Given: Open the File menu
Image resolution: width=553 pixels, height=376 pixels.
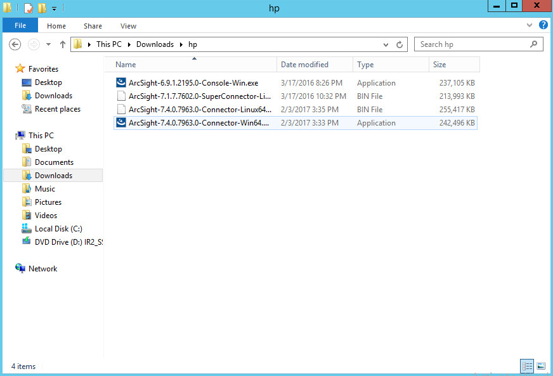Looking at the screenshot, I should (x=20, y=26).
